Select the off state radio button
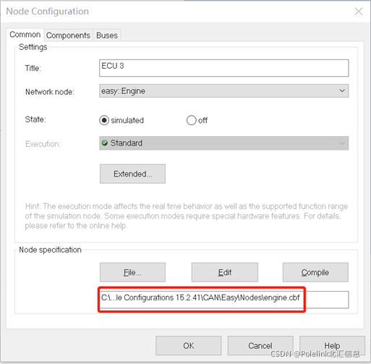 192,120
